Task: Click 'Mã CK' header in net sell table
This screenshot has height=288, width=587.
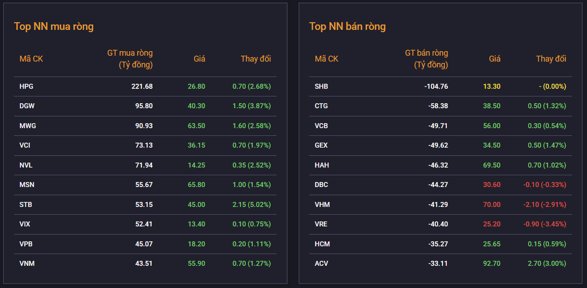Action: [x=326, y=59]
